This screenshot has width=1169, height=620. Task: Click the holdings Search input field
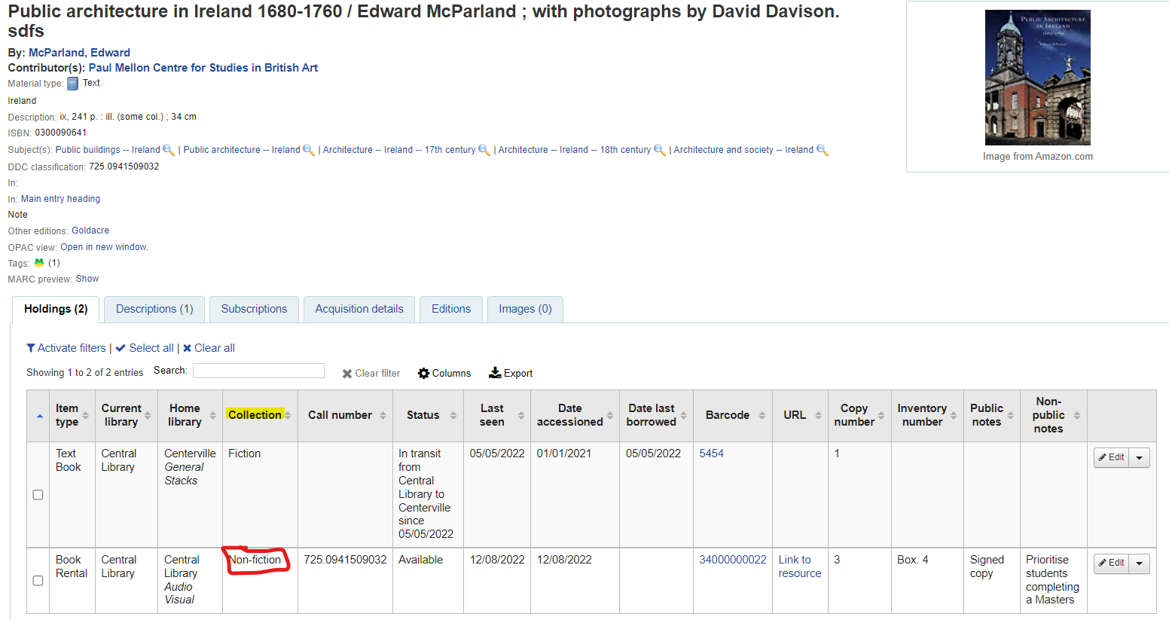[258, 371]
